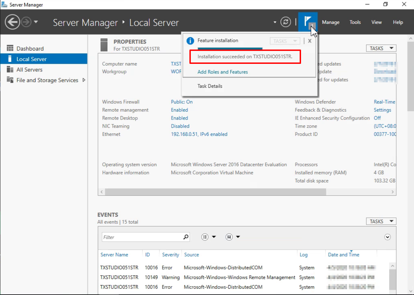The width and height of the screenshot is (414, 295).
Task: Click the IE Enhanced Security Off link
Action: pos(377,118)
